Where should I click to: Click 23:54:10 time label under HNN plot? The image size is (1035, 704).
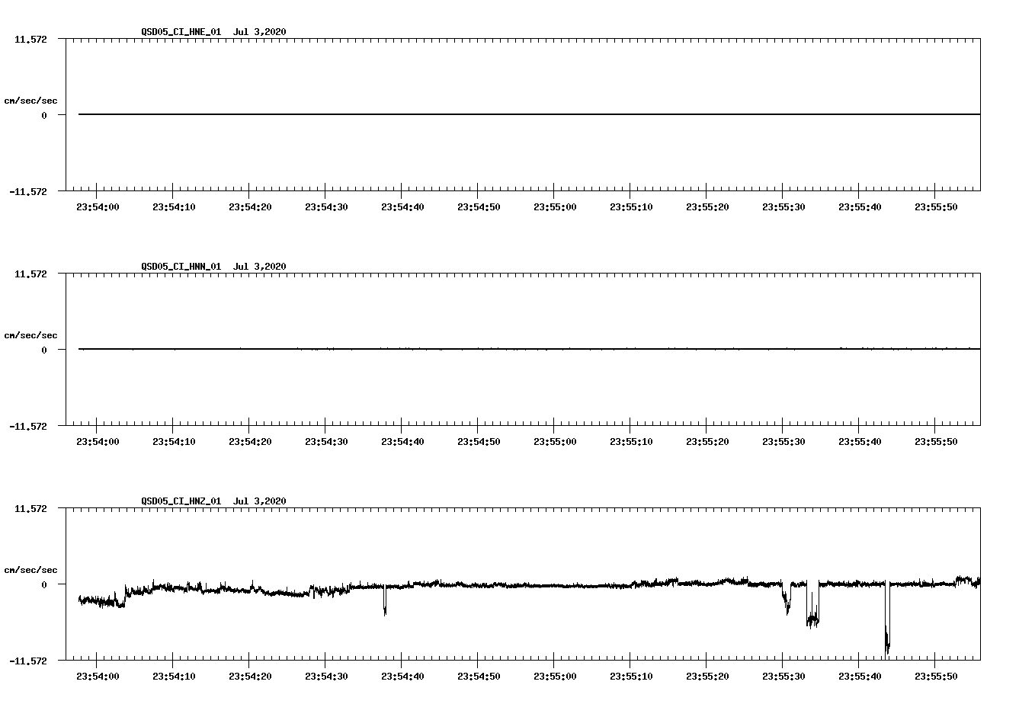click(x=174, y=441)
